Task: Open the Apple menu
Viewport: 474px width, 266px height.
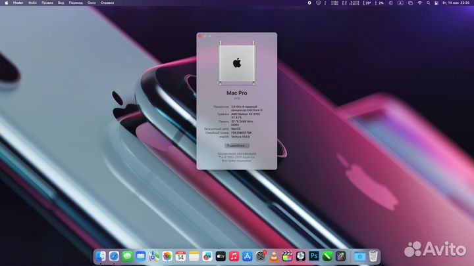Action: (x=7, y=3)
